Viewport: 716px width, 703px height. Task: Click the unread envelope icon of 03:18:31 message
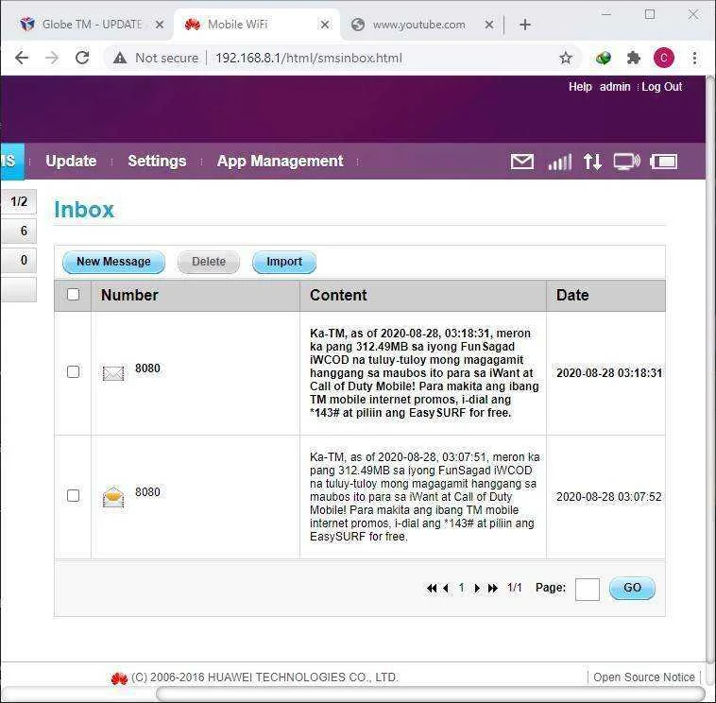[113, 373]
